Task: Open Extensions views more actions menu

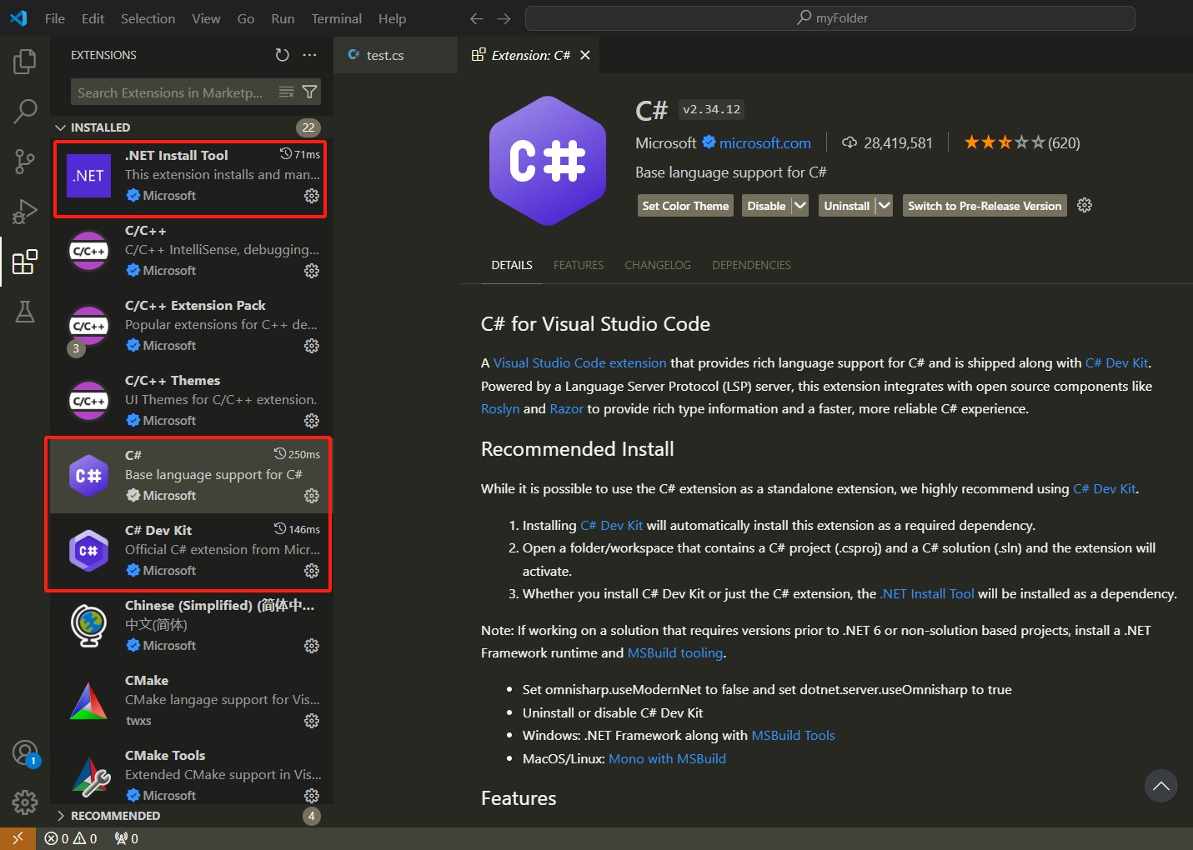Action: coord(310,55)
